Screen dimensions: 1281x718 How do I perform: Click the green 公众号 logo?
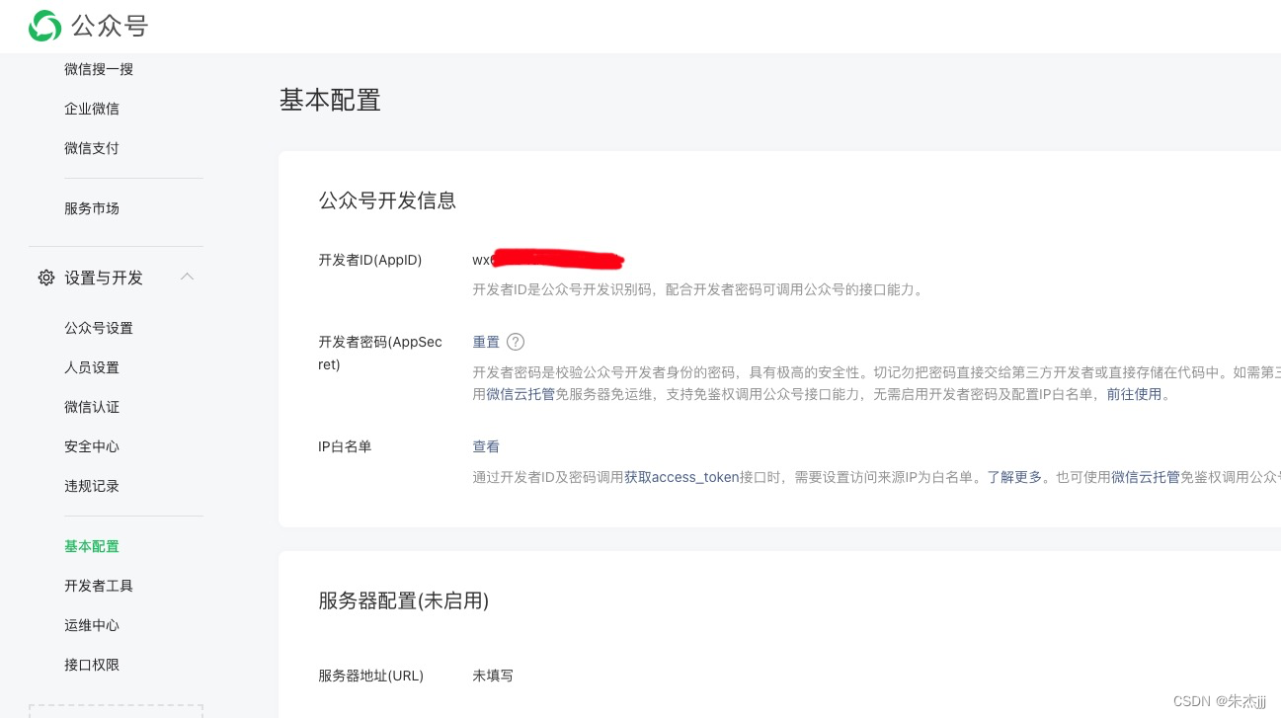click(x=89, y=26)
